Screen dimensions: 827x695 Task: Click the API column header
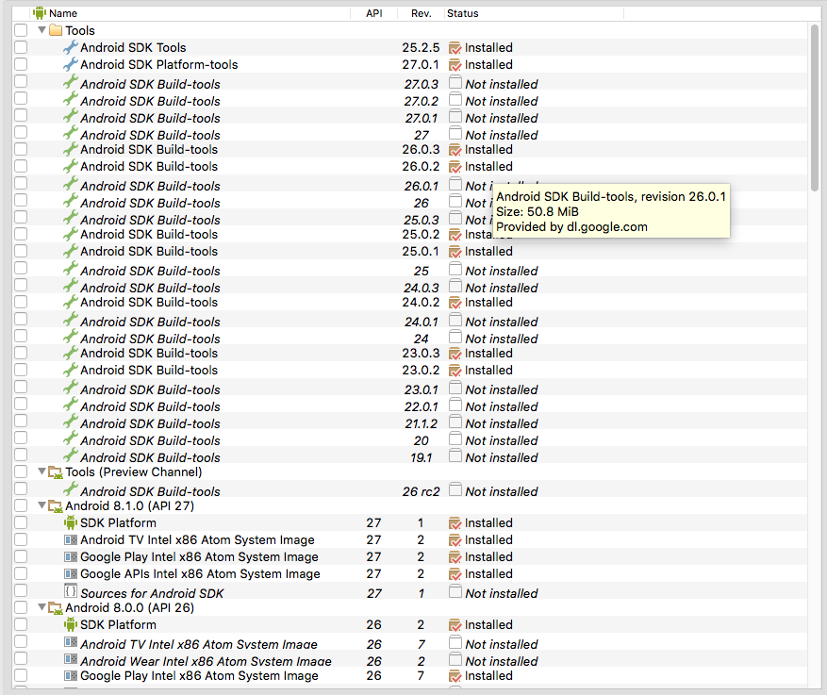click(x=374, y=12)
